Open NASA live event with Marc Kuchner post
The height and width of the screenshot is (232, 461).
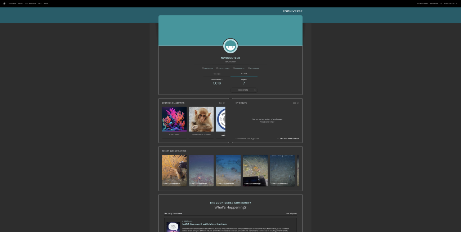[x=205, y=224]
